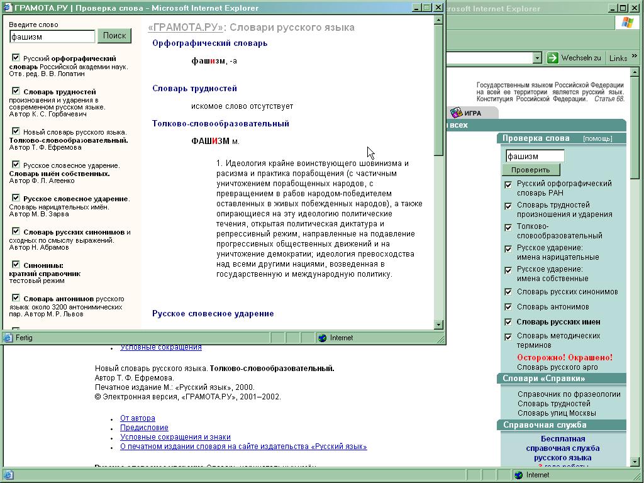Click the Fertig page icon in popup status bar
The image size is (644, 483).
tap(8, 338)
